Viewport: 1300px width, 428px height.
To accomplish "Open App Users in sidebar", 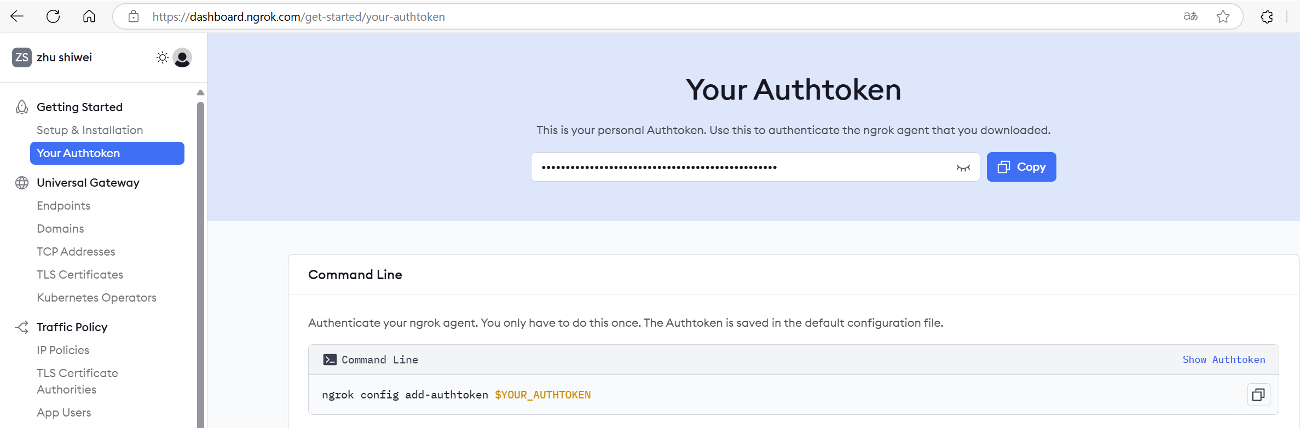I will 64,413.
